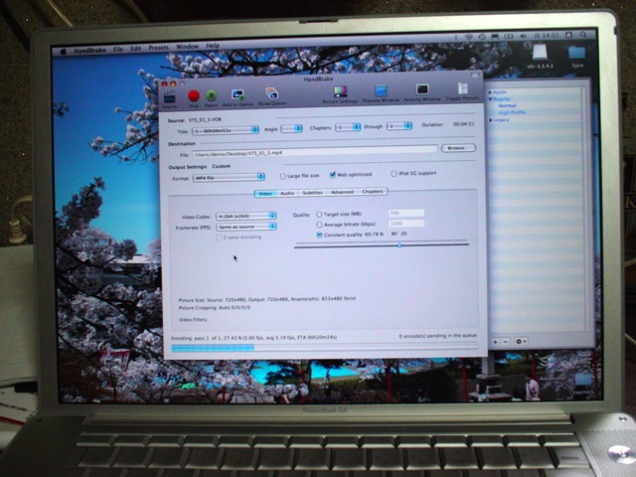636x477 pixels.
Task: Open the Activity Window toolbar icon
Action: click(422, 89)
